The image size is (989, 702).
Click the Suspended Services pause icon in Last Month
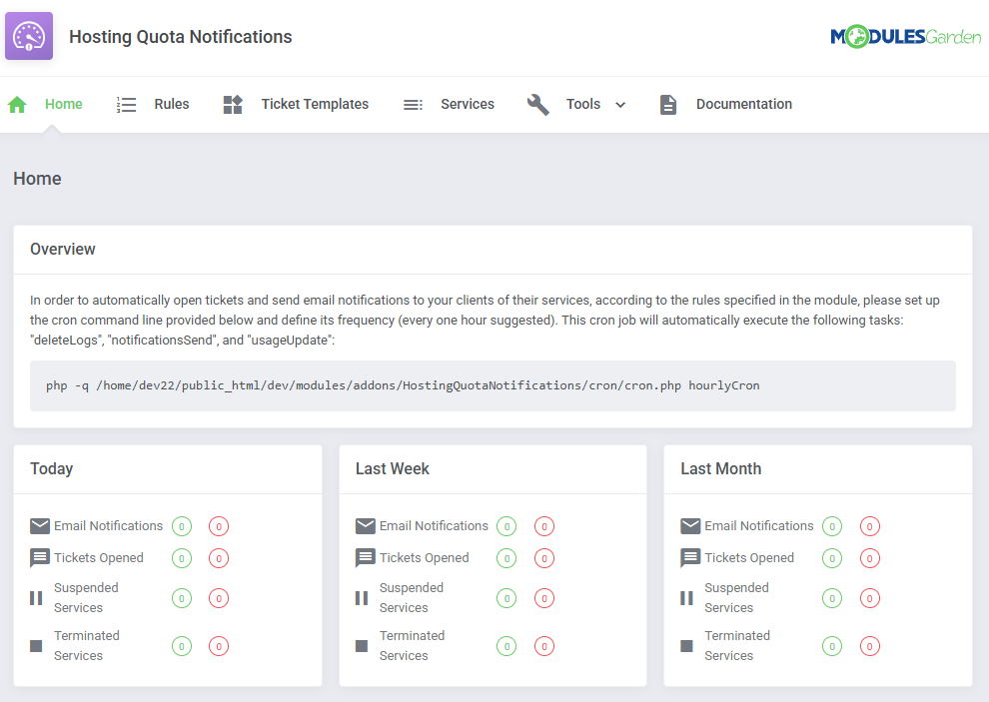tap(687, 598)
